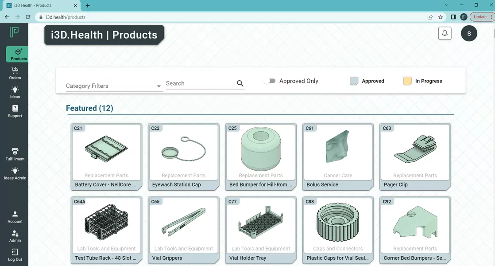
Task: Click the In Progress yellow color swatch
Action: [x=407, y=81]
